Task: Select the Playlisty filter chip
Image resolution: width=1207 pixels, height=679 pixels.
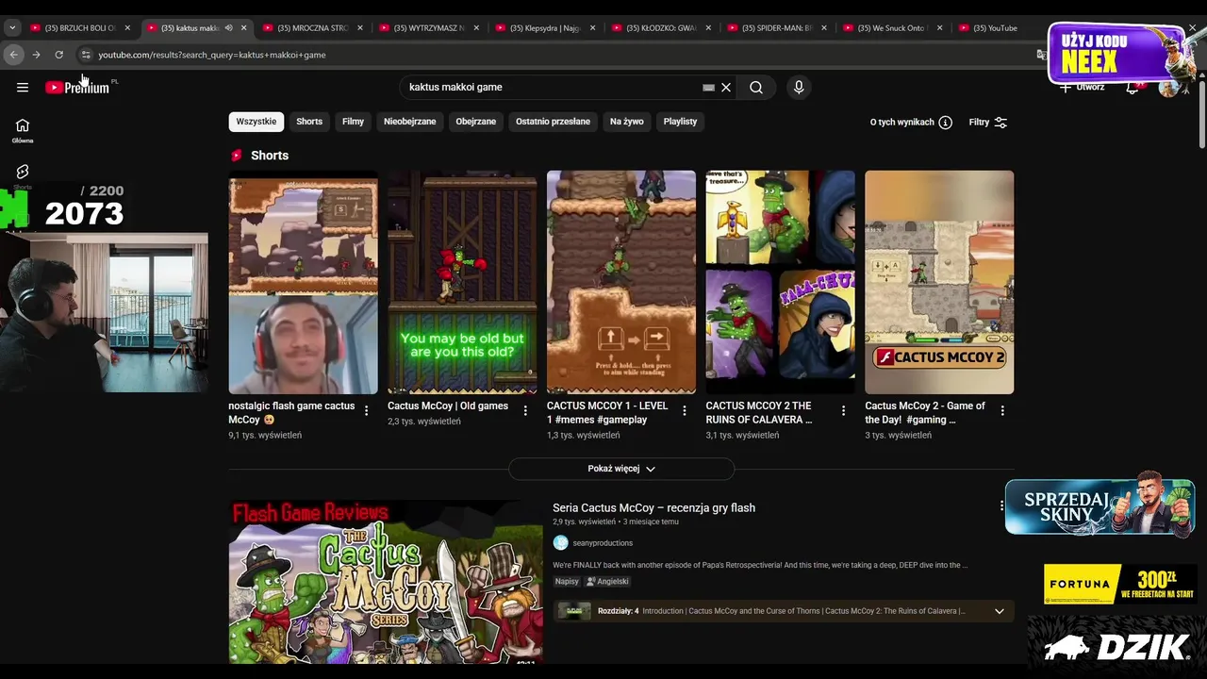Action: 680,122
